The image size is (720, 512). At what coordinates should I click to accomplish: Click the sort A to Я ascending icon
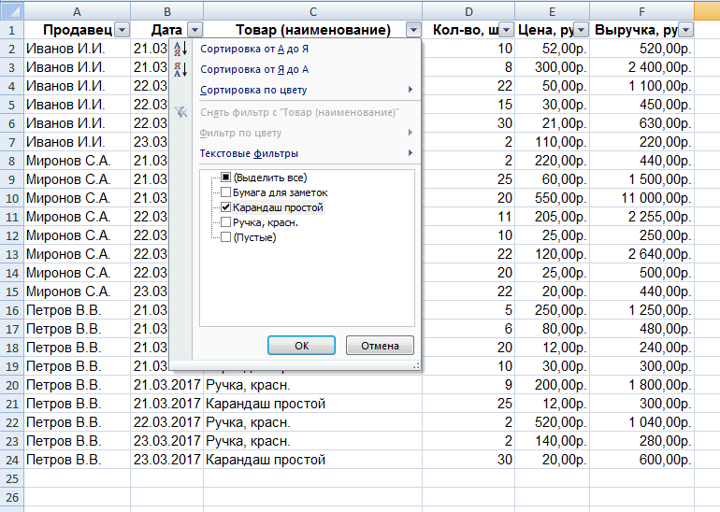[180, 49]
